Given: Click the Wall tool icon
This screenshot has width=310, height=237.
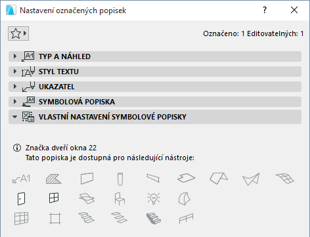Looking at the screenshot, I should click(87, 179).
